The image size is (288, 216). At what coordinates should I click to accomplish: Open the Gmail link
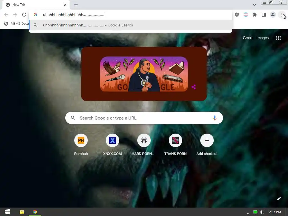click(247, 38)
